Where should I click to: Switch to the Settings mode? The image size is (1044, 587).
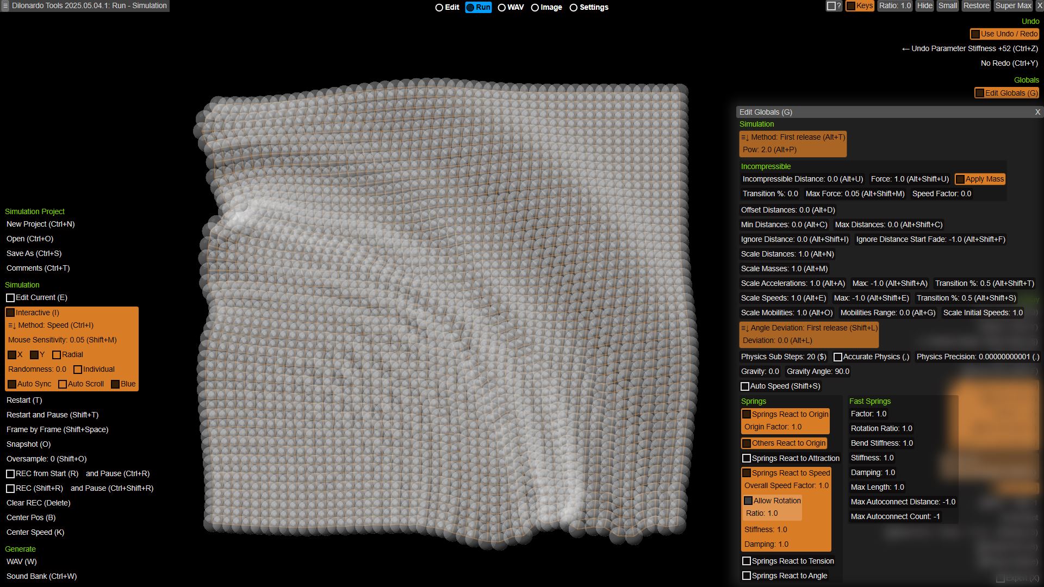click(574, 8)
